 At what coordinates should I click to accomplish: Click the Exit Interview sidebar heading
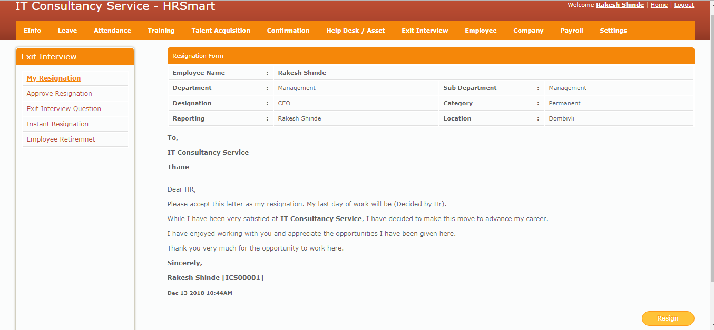click(x=75, y=56)
